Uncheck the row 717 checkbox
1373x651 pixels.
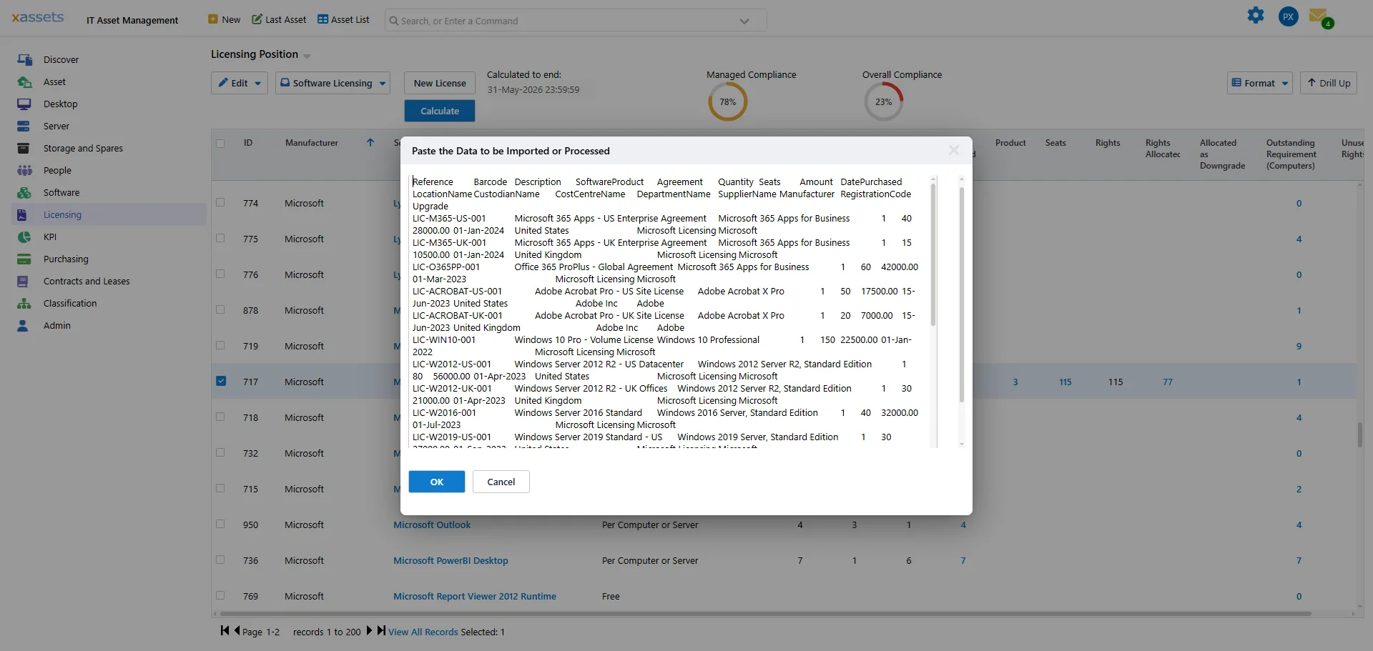(x=221, y=382)
